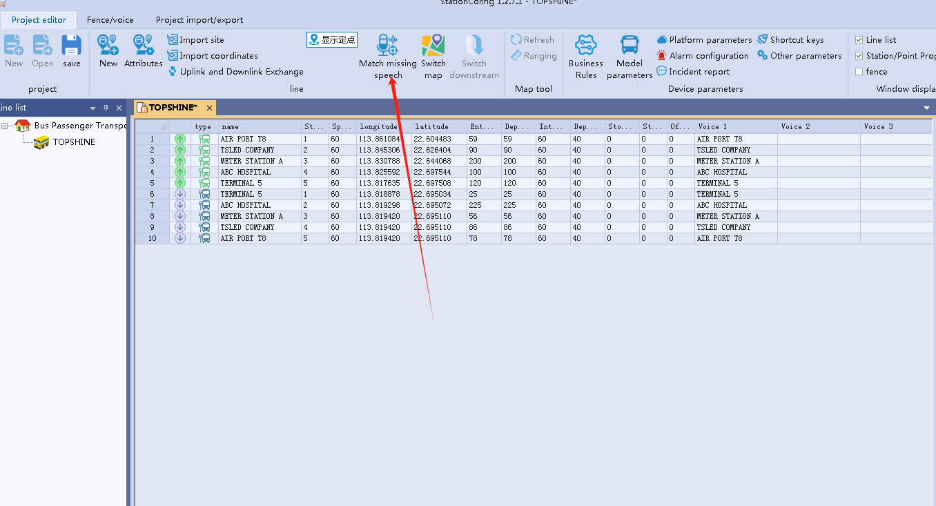The image size is (936, 506).
Task: Toggle Station/Point Properties checkbox
Action: tap(859, 56)
